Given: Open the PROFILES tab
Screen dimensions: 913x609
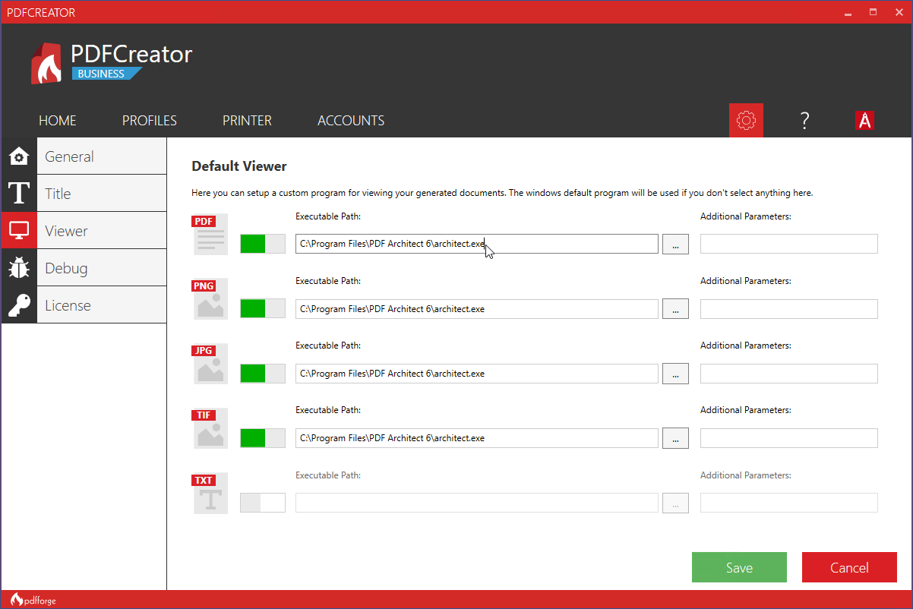Looking at the screenshot, I should pyautogui.click(x=150, y=121).
